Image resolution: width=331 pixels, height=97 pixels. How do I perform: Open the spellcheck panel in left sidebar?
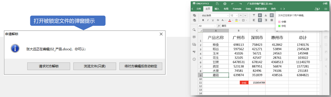[x=194, y=52]
